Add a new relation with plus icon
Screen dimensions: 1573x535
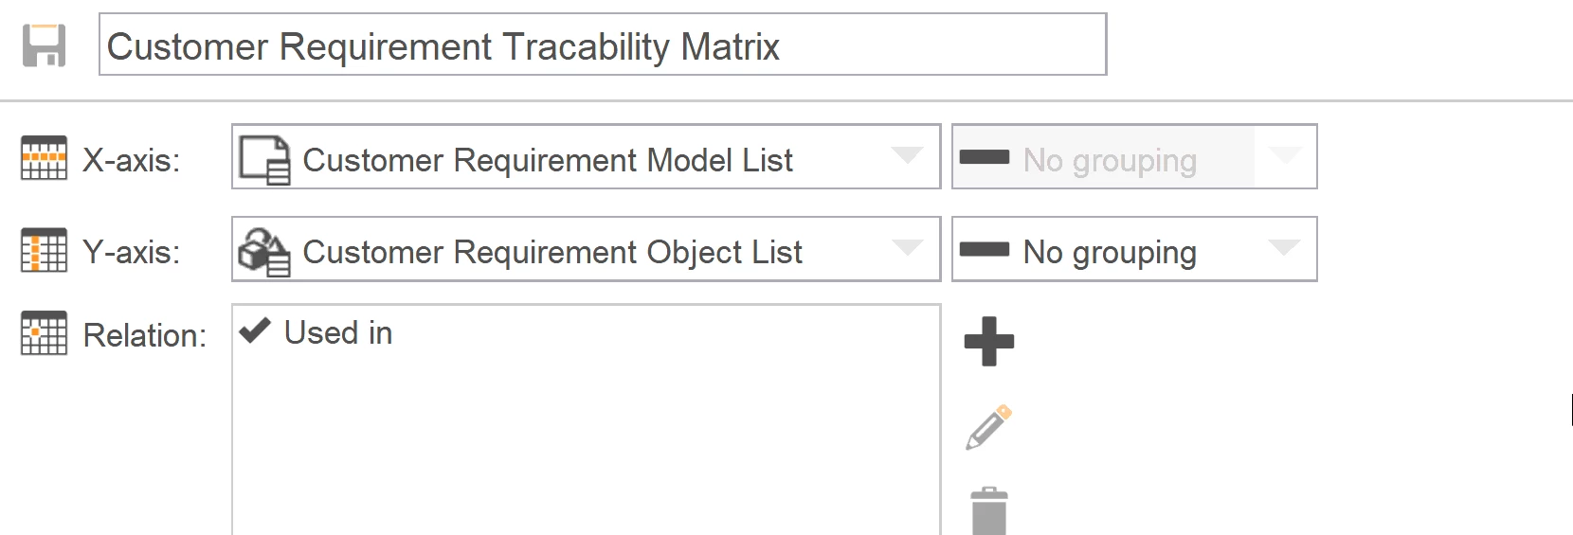[989, 341]
